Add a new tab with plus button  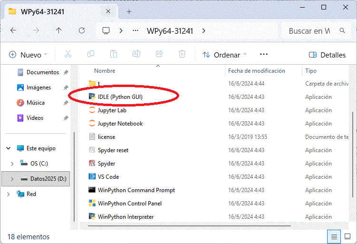129,11
